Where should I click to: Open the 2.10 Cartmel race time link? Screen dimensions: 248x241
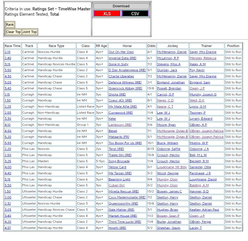(x=8, y=52)
